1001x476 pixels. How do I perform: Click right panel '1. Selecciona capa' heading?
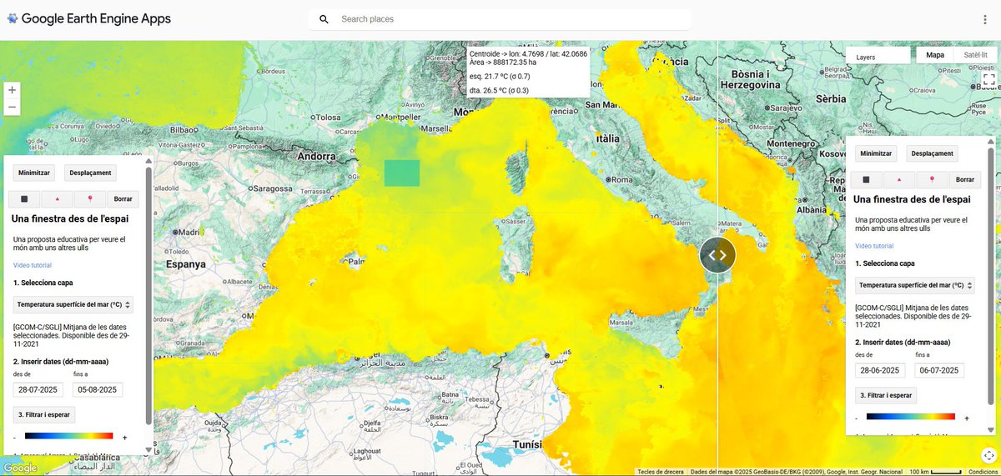tap(884, 263)
